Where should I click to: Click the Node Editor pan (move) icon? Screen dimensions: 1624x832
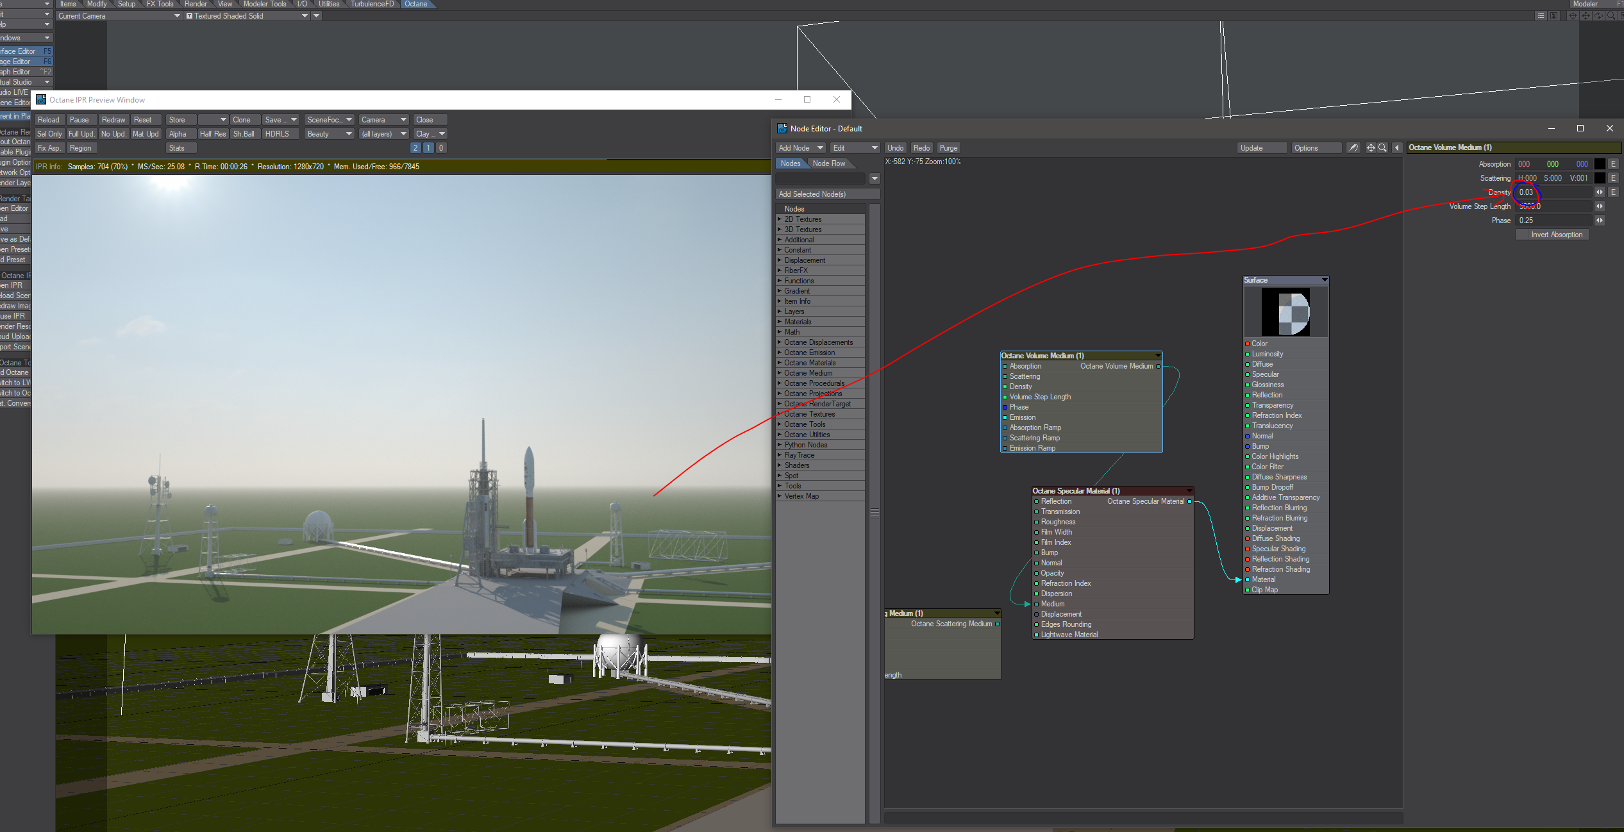(1370, 148)
